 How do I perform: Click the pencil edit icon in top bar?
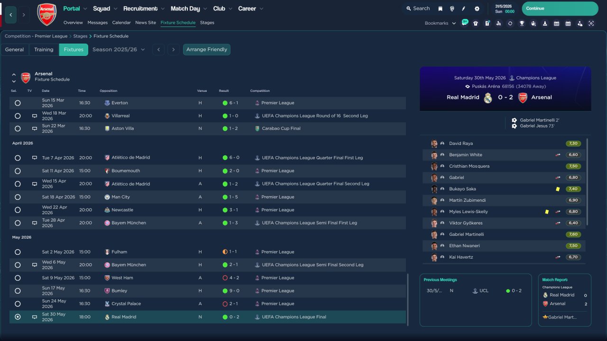click(x=464, y=9)
